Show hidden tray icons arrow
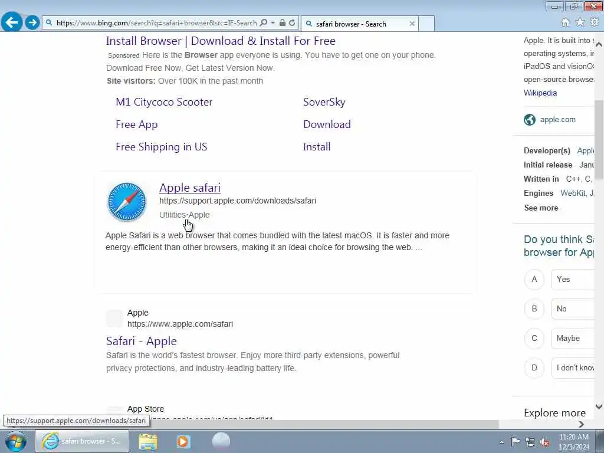This screenshot has height=453, width=604. coord(501,442)
